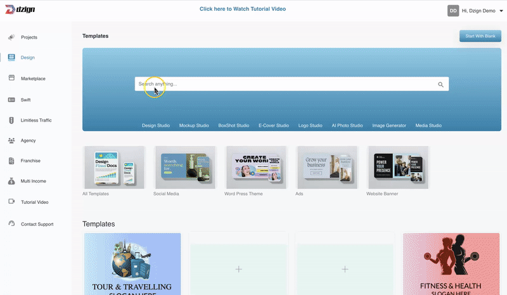Viewport: 507px width, 295px height.
Task: Click the Contact Support headset icon
Action: pyautogui.click(x=11, y=224)
